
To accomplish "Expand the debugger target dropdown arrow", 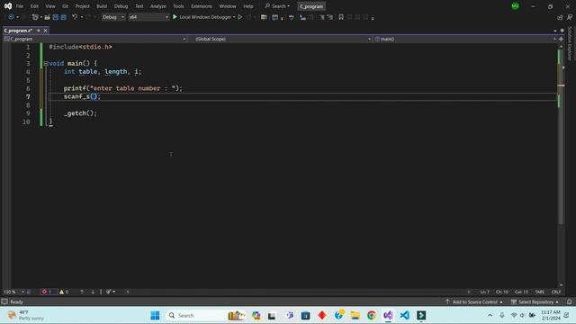I will point(234,17).
